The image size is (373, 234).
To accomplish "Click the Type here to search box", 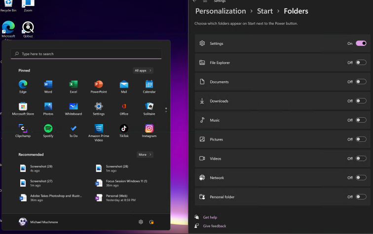I will [x=86, y=54].
